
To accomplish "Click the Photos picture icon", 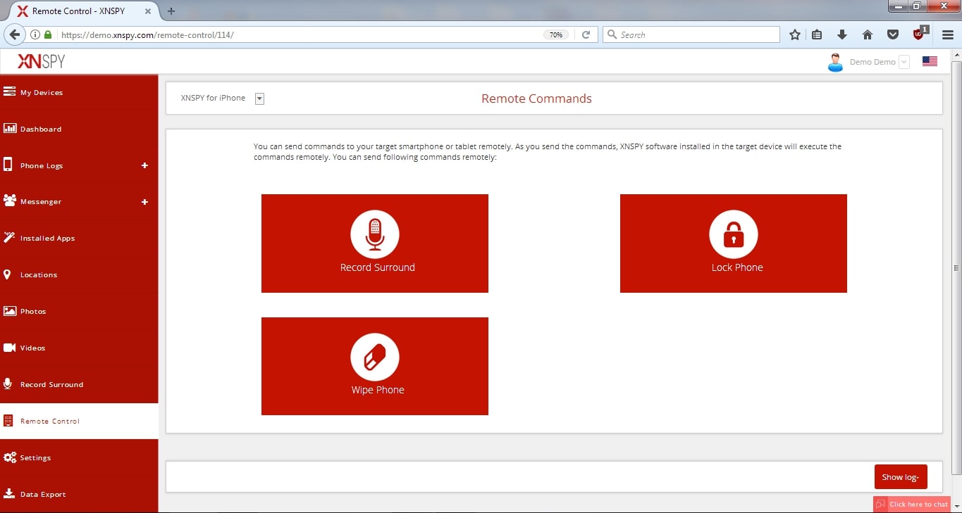I will 9,311.
